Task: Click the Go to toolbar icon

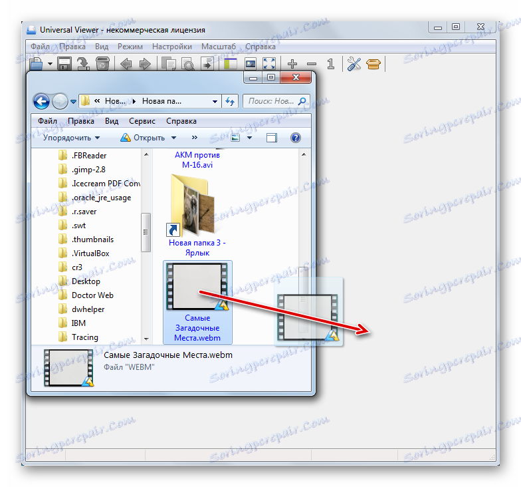Action: point(207,64)
